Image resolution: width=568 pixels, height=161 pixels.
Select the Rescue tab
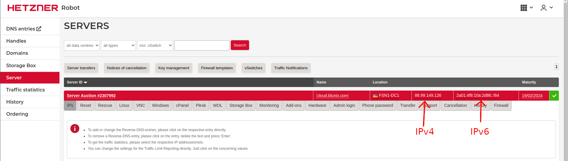[105, 105]
